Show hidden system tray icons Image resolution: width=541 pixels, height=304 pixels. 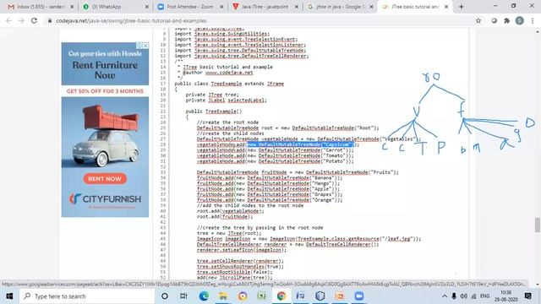[445, 296]
